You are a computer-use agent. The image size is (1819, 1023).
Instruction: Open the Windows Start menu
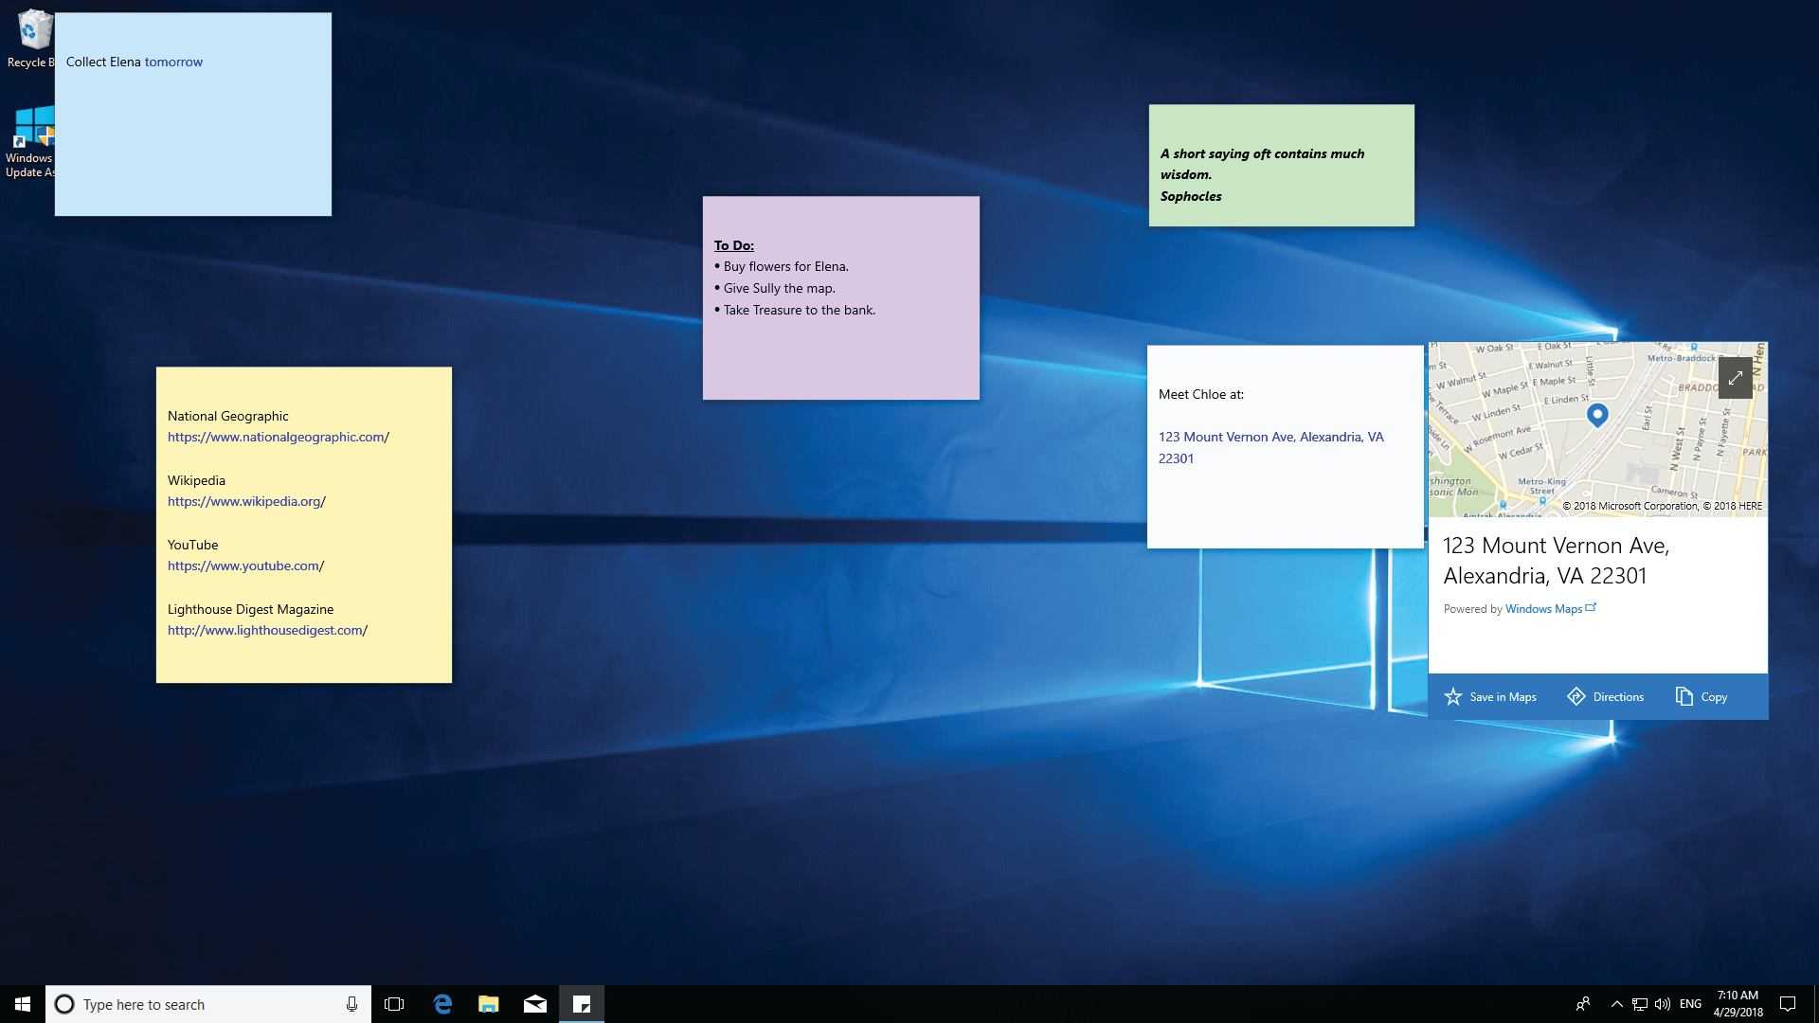(23, 1004)
